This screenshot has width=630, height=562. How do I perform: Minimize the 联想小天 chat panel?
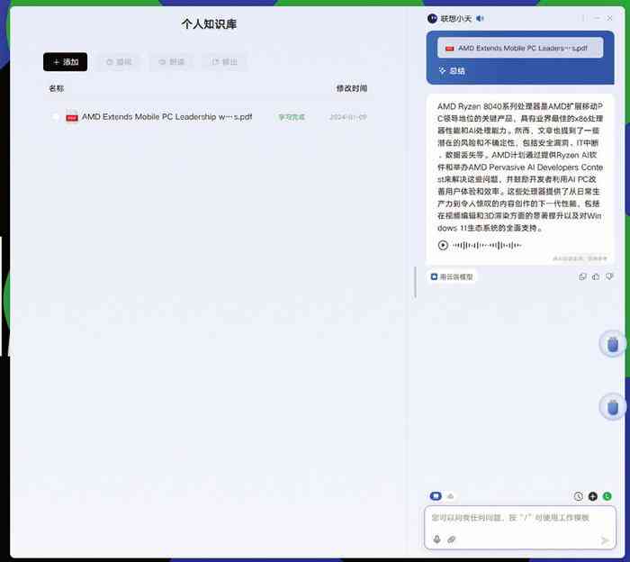(x=597, y=19)
